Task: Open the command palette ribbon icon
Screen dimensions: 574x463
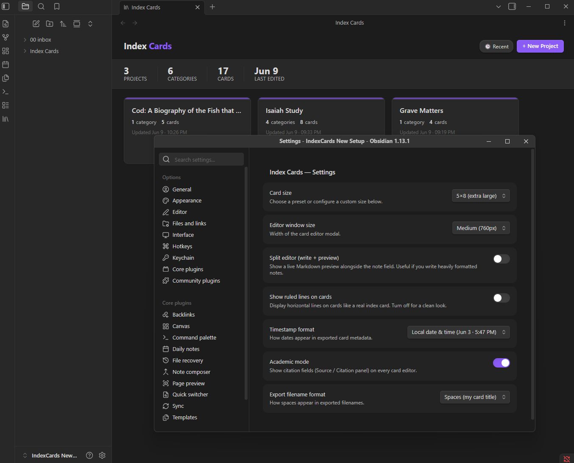Action: click(x=6, y=92)
